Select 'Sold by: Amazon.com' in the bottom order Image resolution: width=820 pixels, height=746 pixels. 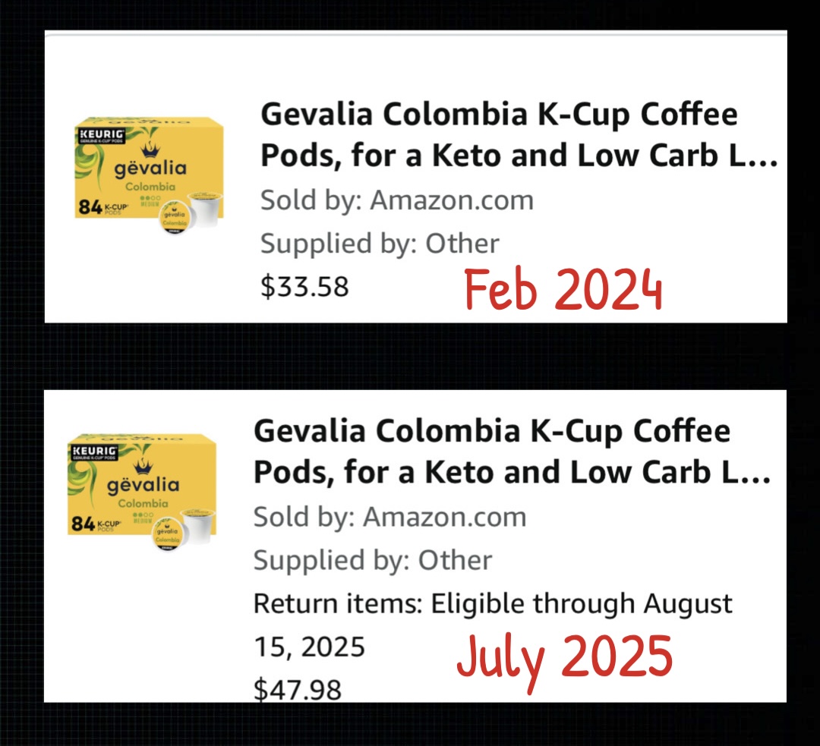(x=389, y=517)
